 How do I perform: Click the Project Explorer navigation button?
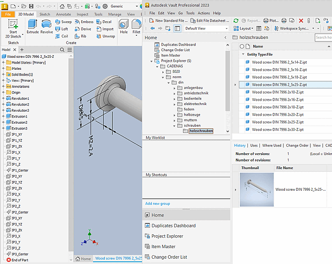tap(167, 236)
